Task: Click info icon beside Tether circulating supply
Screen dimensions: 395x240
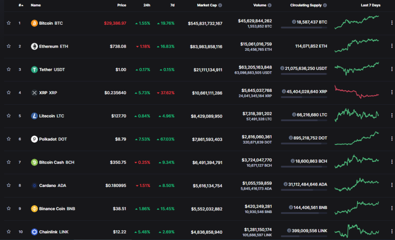Action: 282,68
